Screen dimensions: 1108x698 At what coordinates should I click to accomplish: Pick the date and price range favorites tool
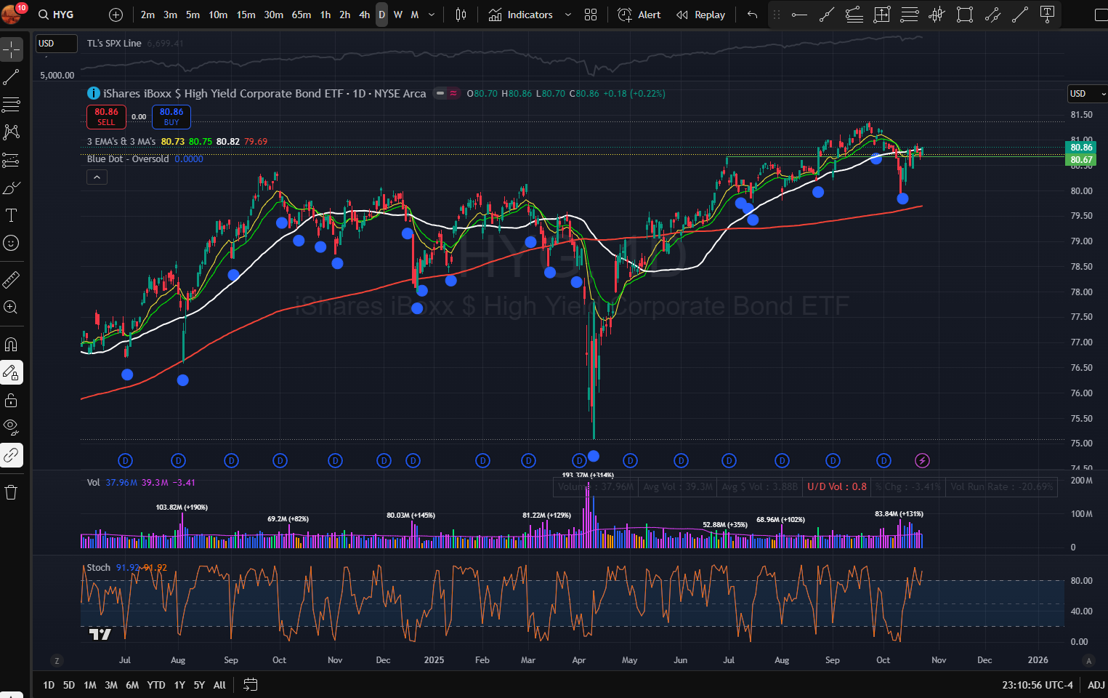click(x=882, y=15)
